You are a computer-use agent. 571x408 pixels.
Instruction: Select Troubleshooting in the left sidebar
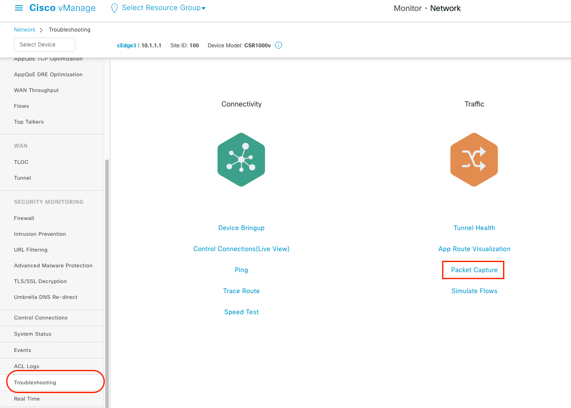[35, 383]
